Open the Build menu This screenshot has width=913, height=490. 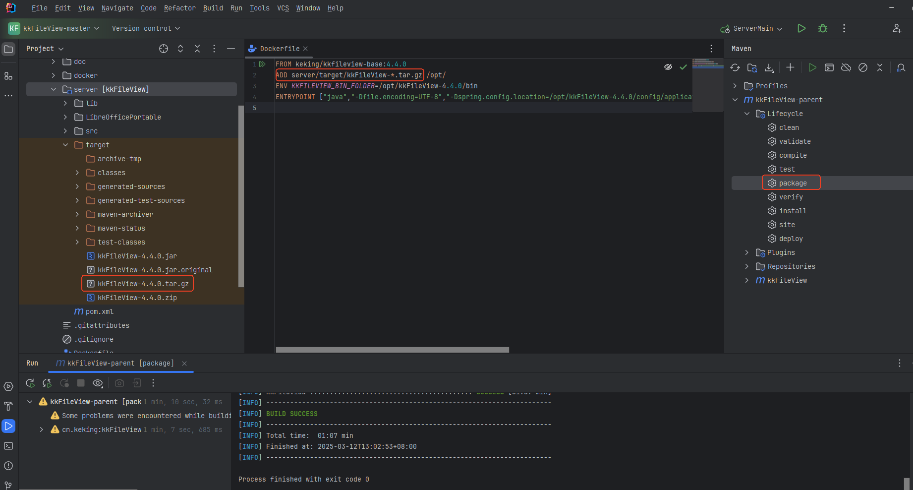pyautogui.click(x=213, y=8)
